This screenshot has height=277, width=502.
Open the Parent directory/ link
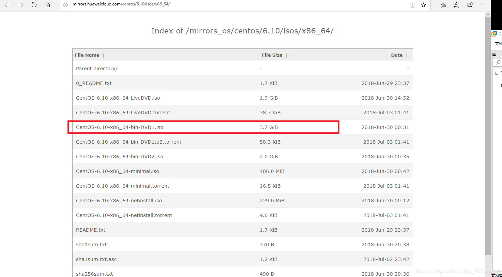click(x=97, y=69)
